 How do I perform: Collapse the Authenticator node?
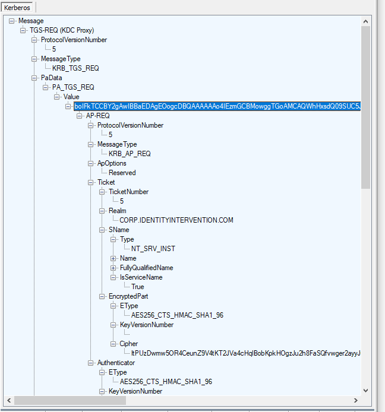point(91,363)
